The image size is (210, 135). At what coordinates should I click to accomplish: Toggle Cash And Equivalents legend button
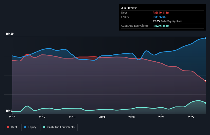coord(59,127)
